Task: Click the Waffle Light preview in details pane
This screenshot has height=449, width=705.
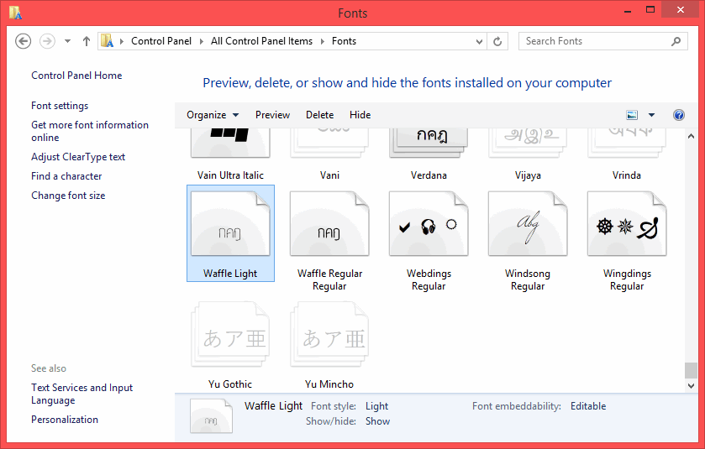Action: (211, 415)
